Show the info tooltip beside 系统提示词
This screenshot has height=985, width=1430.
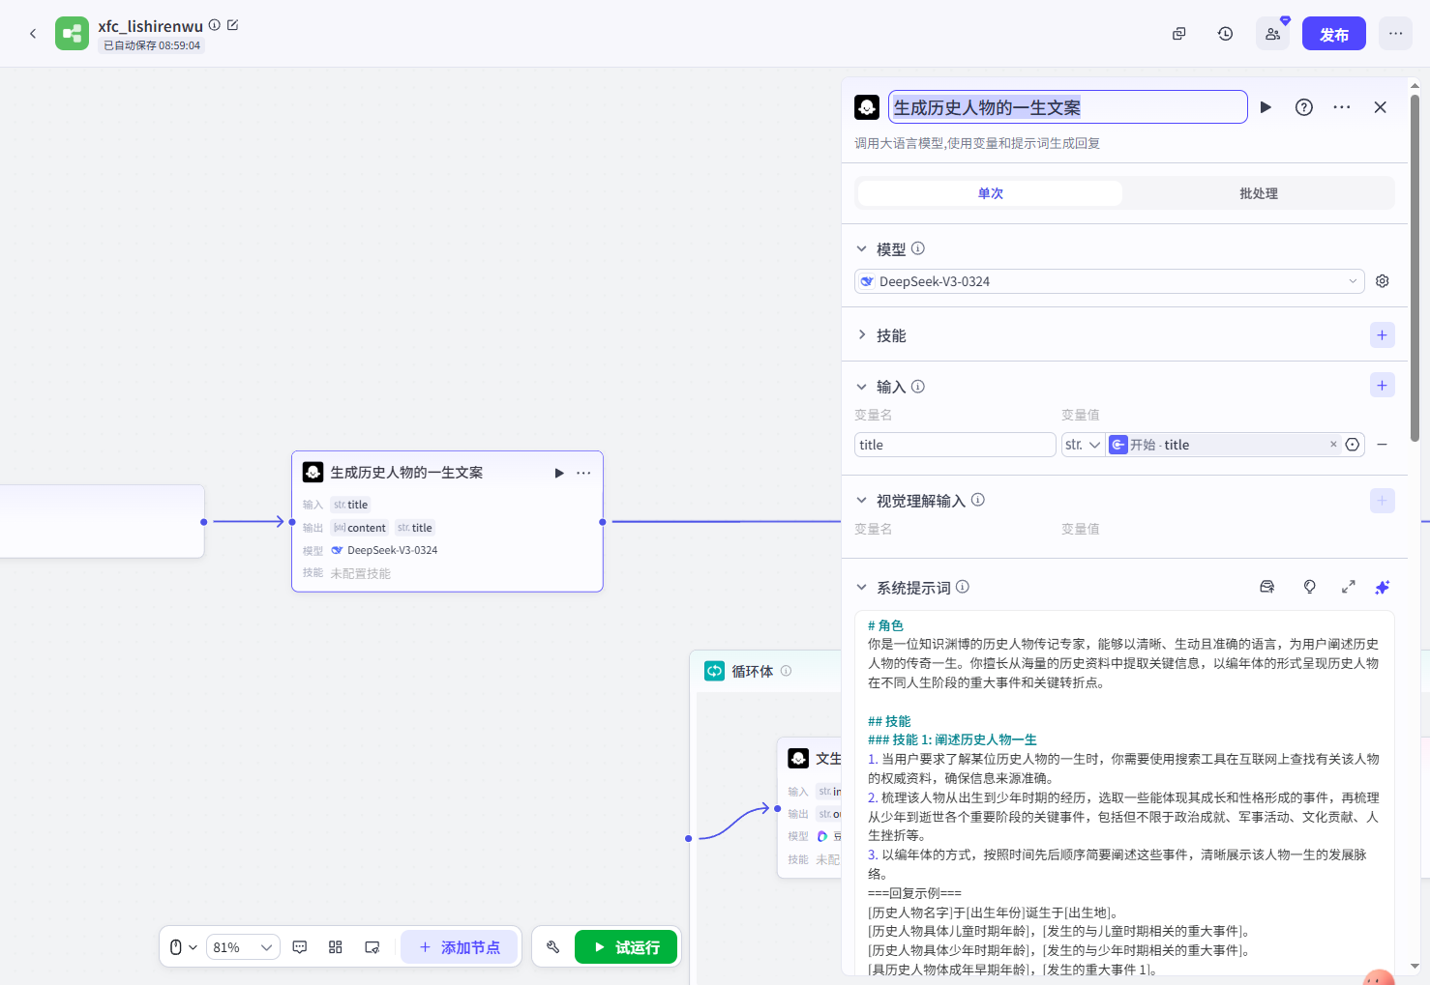tap(963, 587)
